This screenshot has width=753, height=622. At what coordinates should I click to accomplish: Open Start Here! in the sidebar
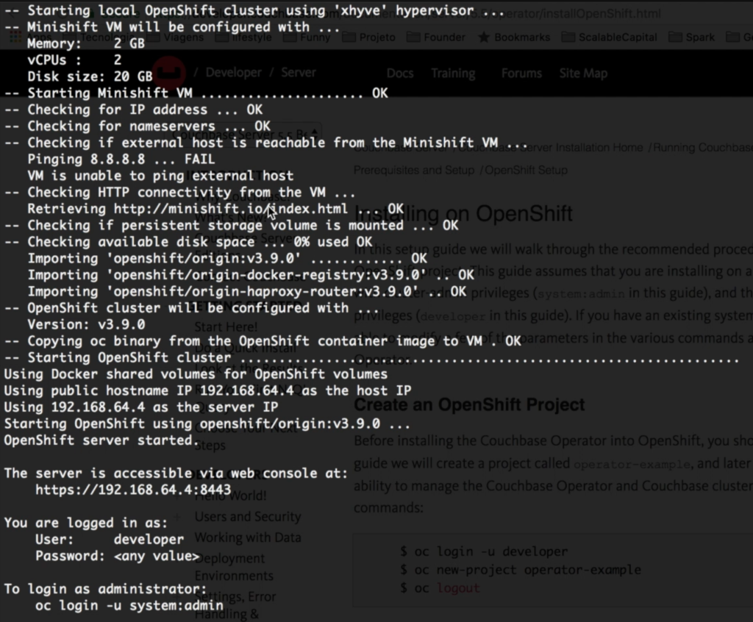(226, 326)
